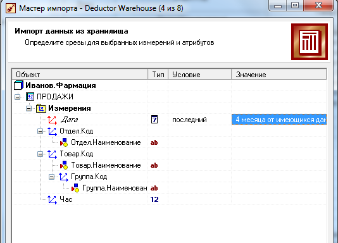
Task: Select the Отдел.Код tree item
Action: coord(77,131)
